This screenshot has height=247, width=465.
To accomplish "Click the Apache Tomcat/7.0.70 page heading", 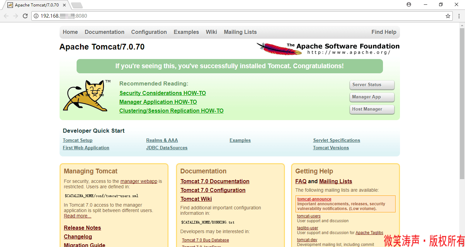I will click(102, 47).
